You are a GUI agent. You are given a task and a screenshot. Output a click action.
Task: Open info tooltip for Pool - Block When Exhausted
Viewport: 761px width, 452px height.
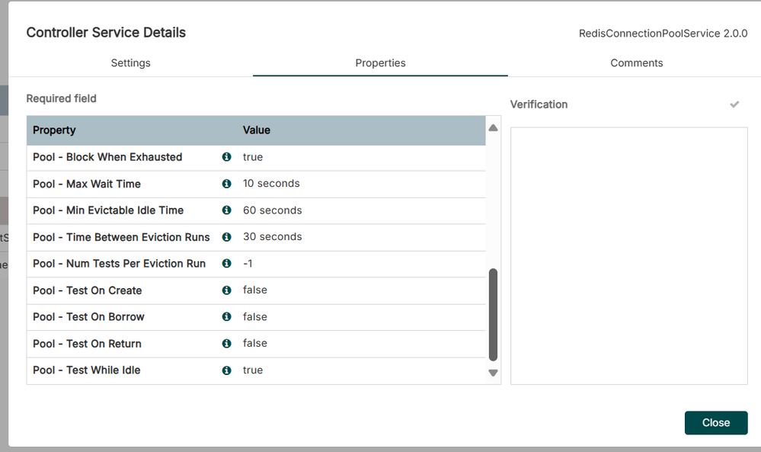pyautogui.click(x=226, y=157)
